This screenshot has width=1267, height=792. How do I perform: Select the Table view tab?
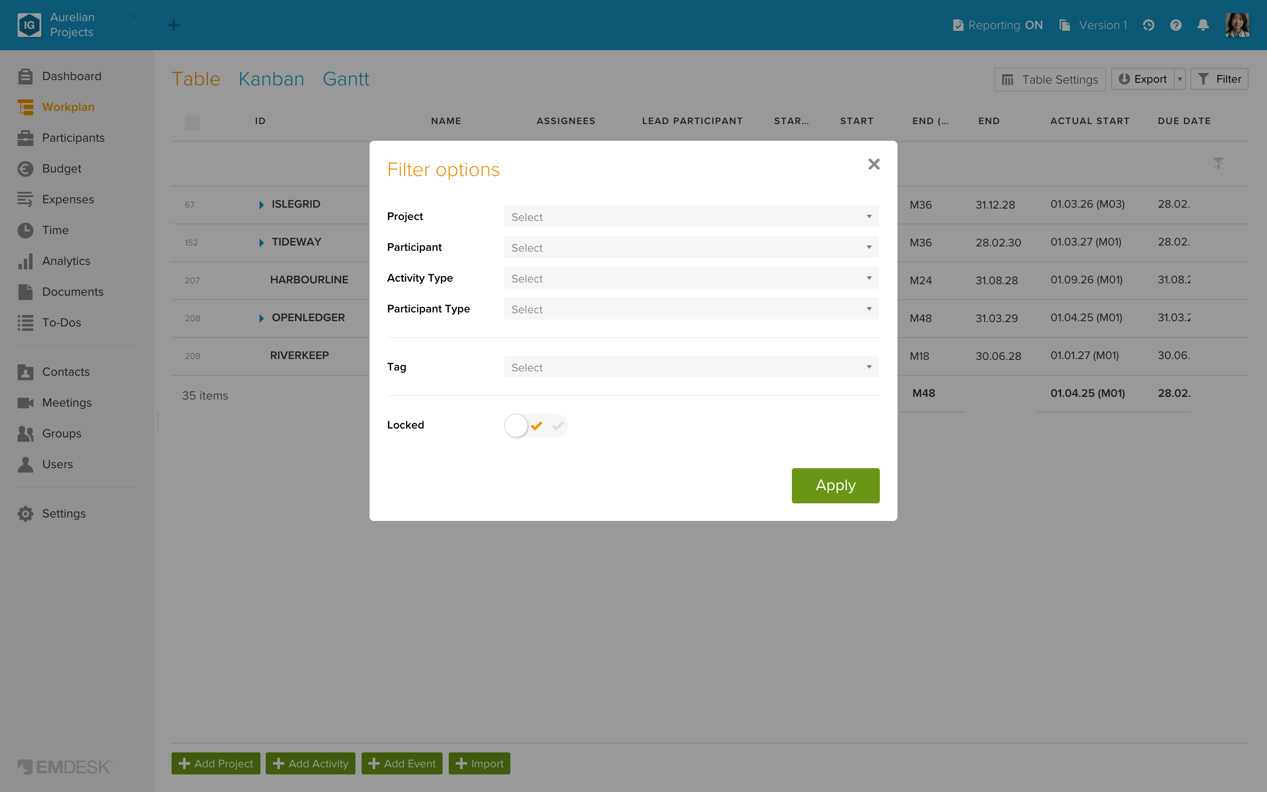(x=196, y=79)
